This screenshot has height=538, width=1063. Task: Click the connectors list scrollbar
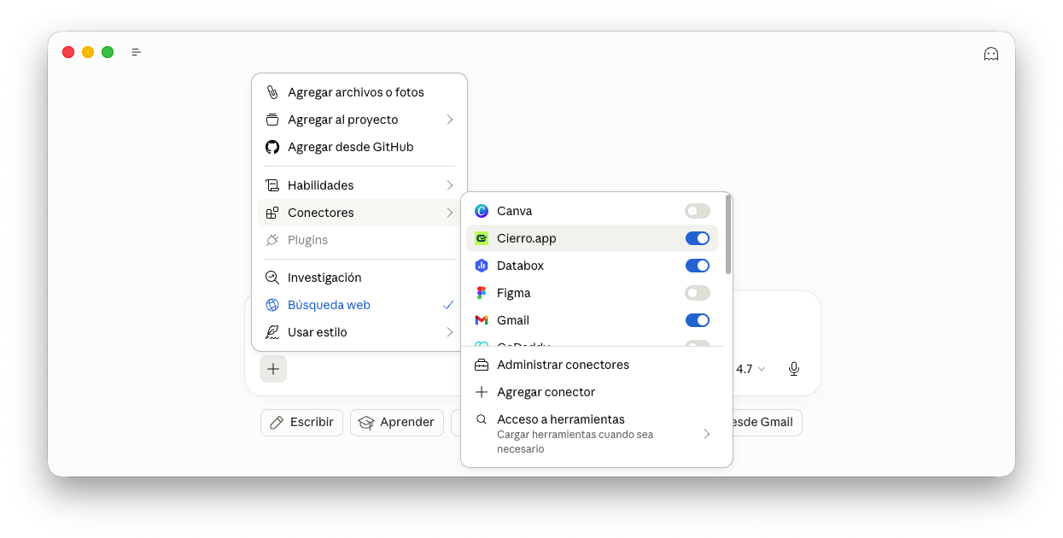click(x=728, y=235)
